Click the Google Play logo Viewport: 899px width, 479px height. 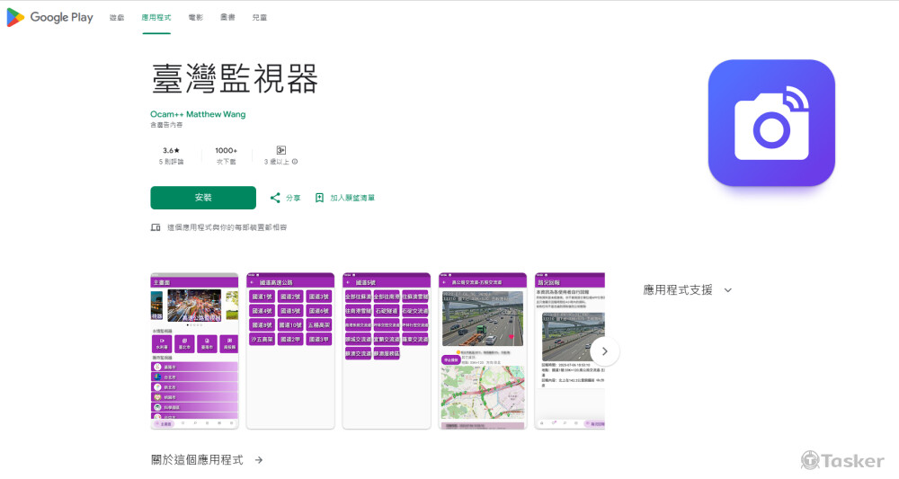pyautogui.click(x=50, y=17)
